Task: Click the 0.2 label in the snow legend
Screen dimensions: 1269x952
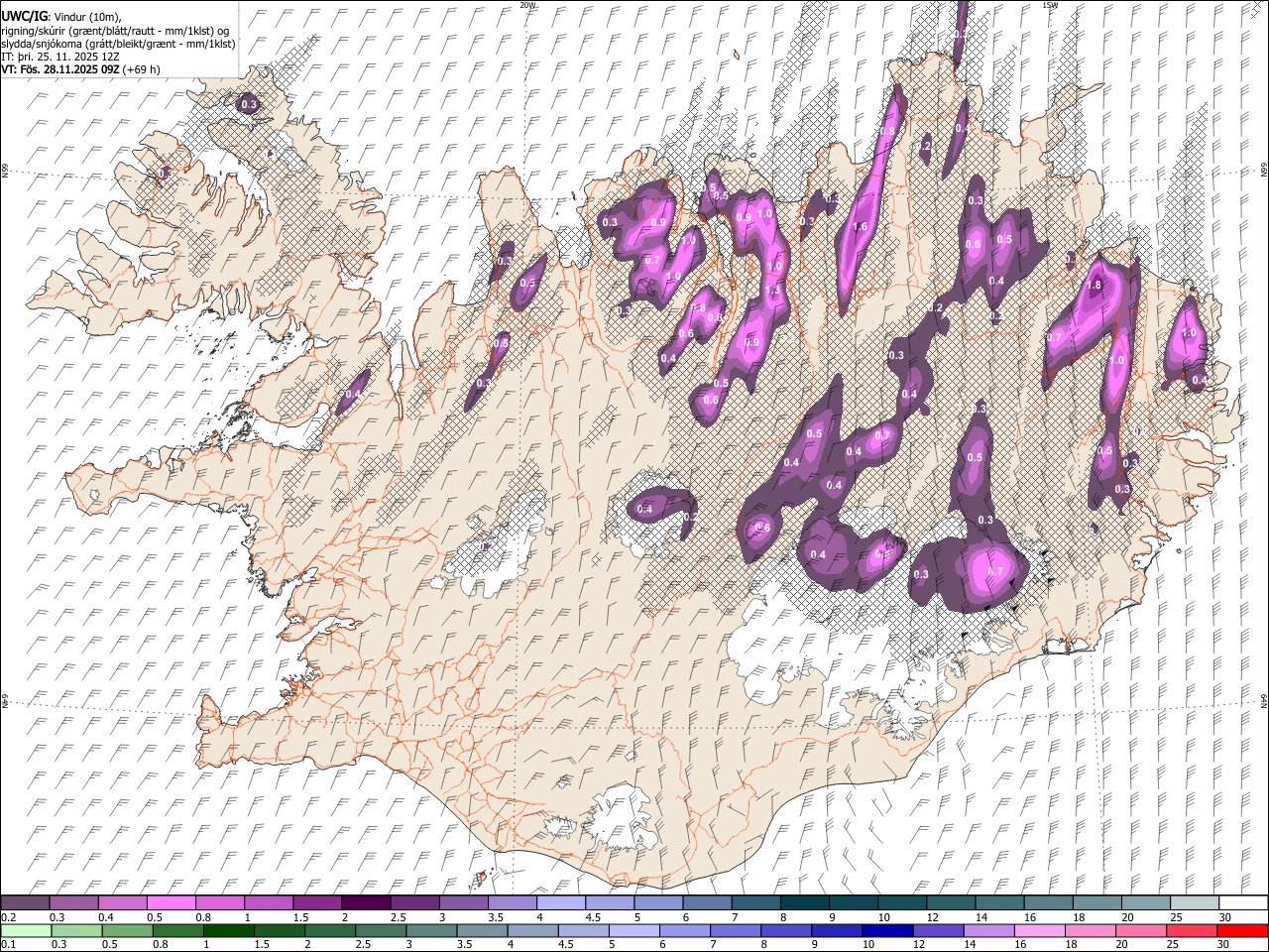Action: pyautogui.click(x=9, y=917)
